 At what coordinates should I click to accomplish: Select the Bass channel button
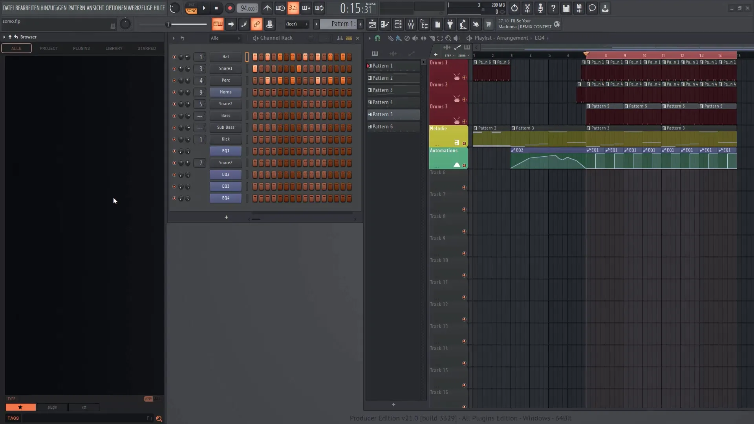[226, 116]
